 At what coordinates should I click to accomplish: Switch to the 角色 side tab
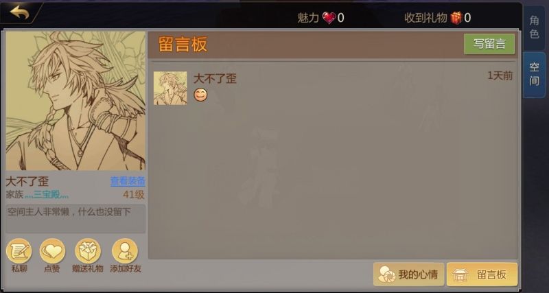[534, 27]
